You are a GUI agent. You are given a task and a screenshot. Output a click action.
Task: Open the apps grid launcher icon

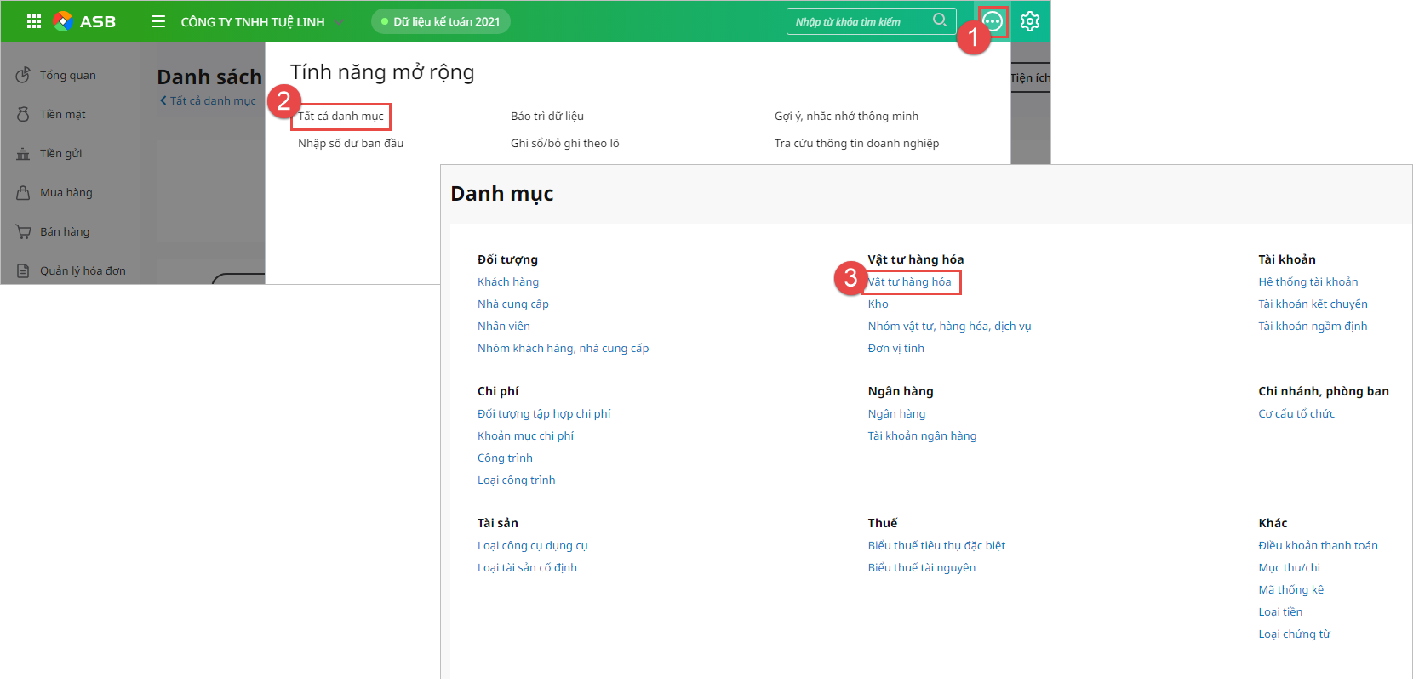pyautogui.click(x=34, y=21)
